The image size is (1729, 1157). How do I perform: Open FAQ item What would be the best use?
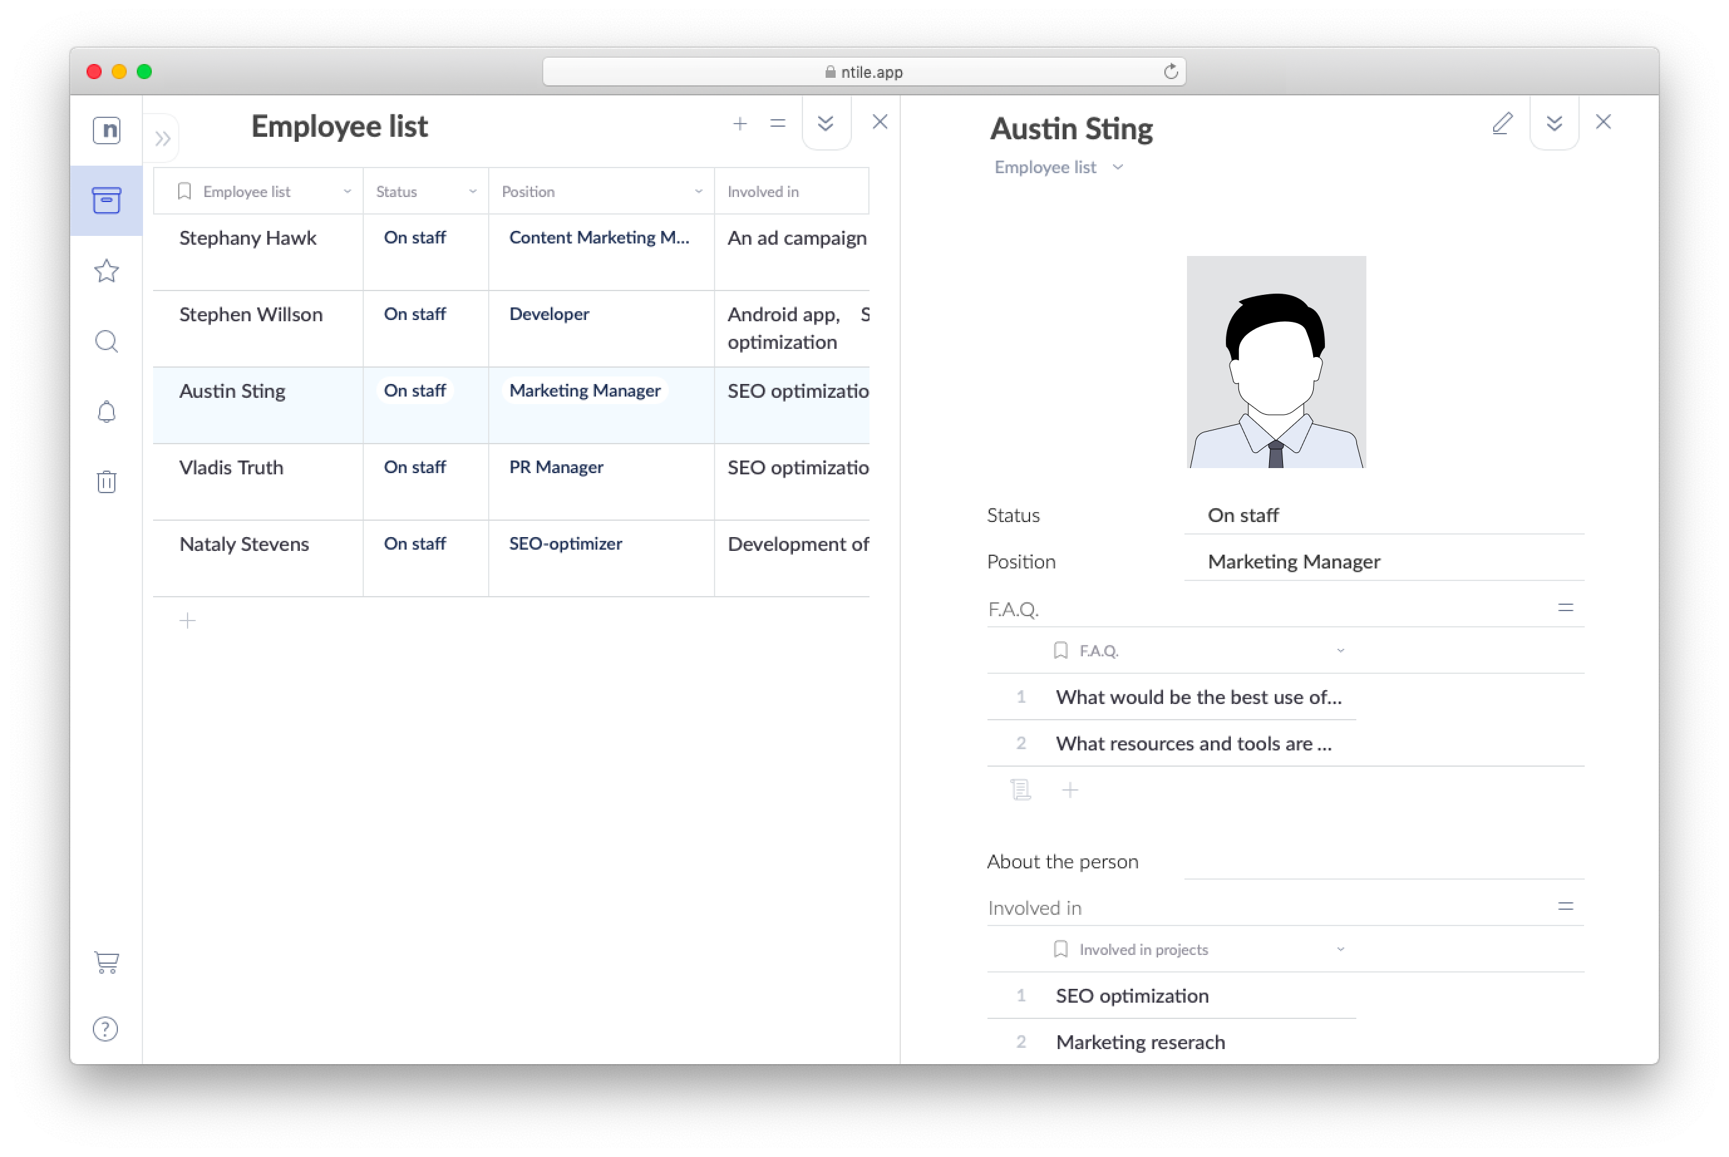click(1199, 697)
